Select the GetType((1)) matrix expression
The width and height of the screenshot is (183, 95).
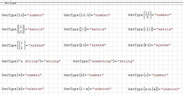(x=85, y=29)
